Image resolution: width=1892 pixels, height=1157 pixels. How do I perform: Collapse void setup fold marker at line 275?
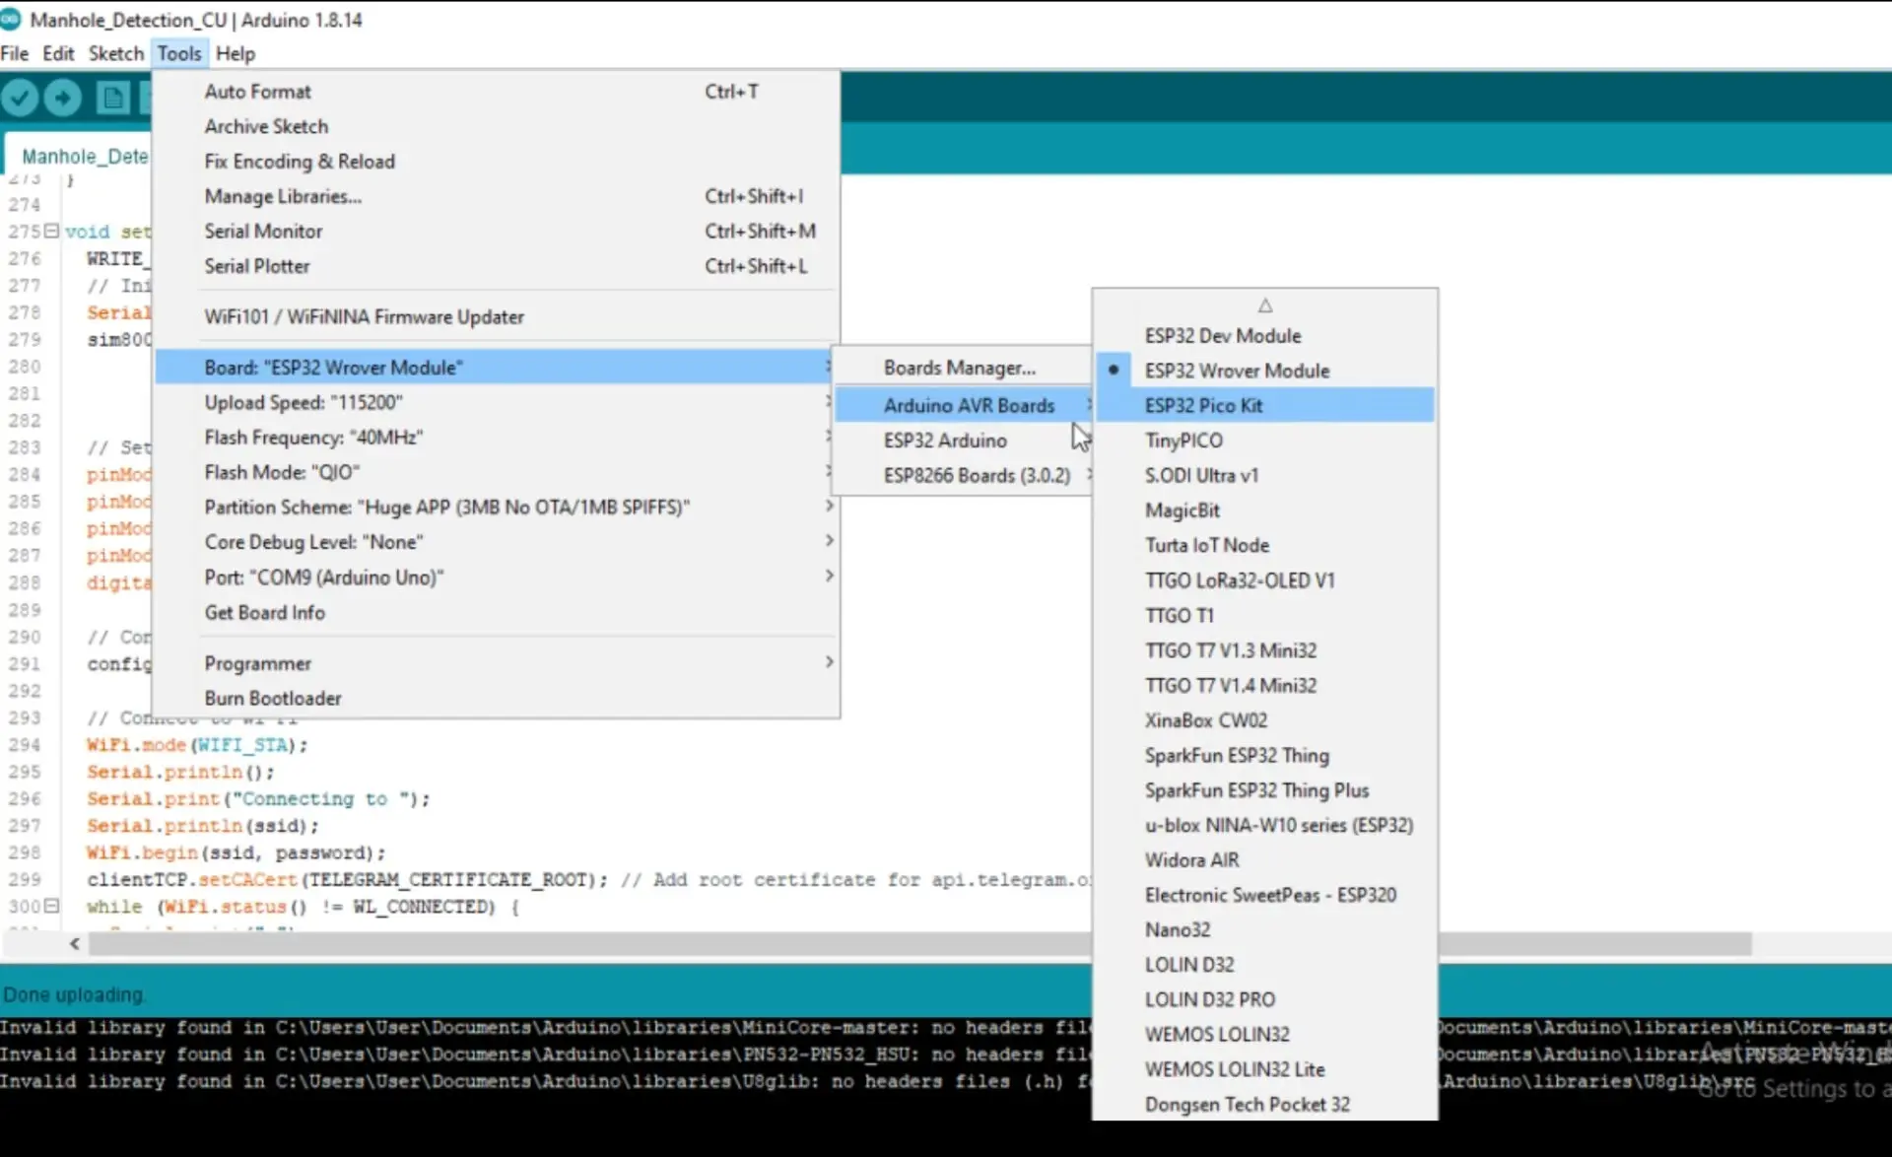[51, 231]
